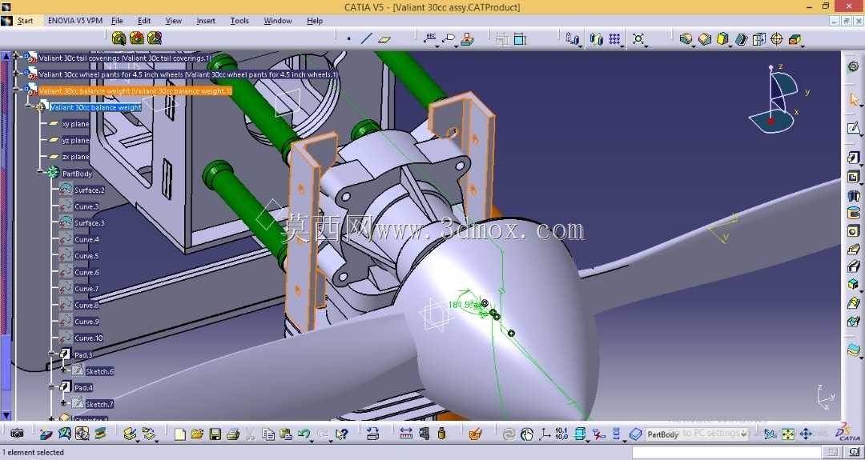Click the 181.5° angle dimension label

pyautogui.click(x=462, y=304)
